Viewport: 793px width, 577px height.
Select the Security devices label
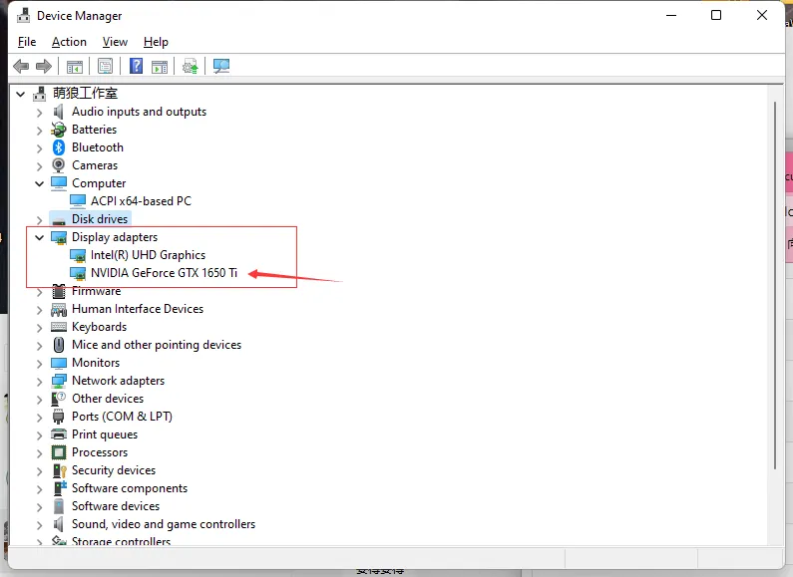114,470
